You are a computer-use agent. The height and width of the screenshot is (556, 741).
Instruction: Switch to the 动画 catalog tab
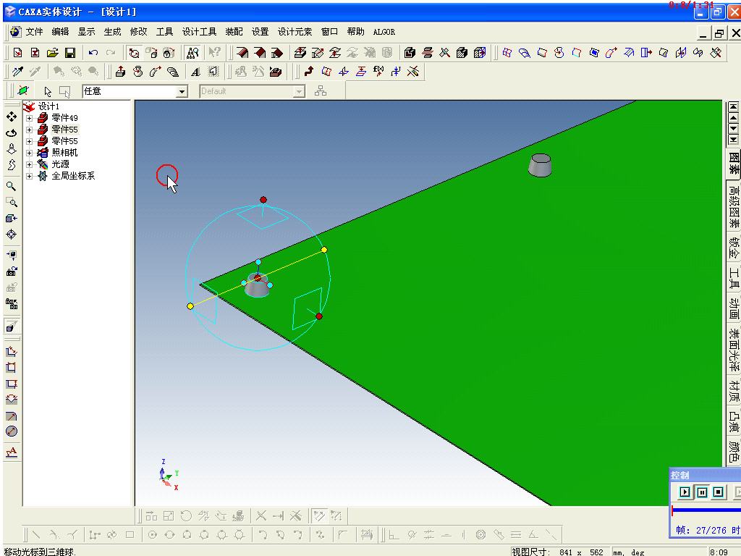click(734, 308)
